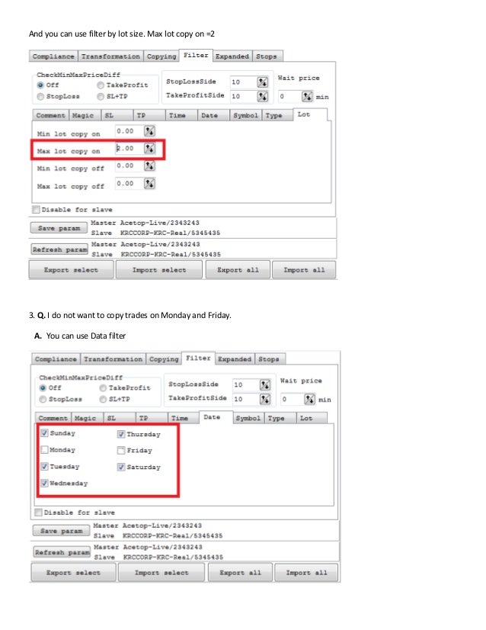Select TakeProfit radio in the Lot filter panel
486x630 pixels.
101,85
